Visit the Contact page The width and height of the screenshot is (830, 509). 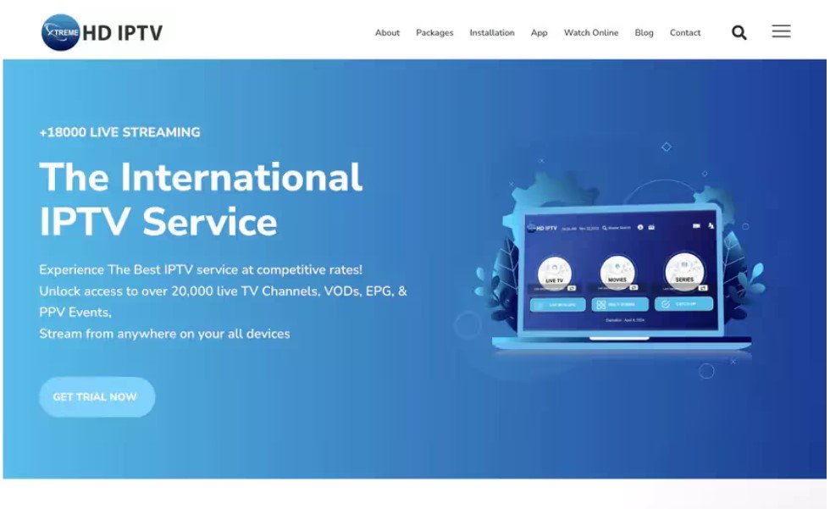[x=685, y=33]
